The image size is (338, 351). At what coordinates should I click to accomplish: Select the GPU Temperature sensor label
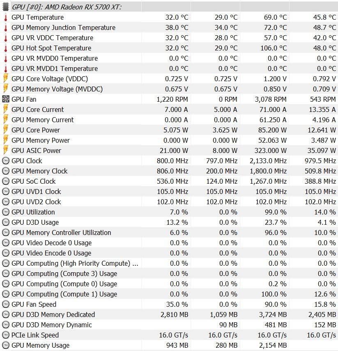(37, 18)
